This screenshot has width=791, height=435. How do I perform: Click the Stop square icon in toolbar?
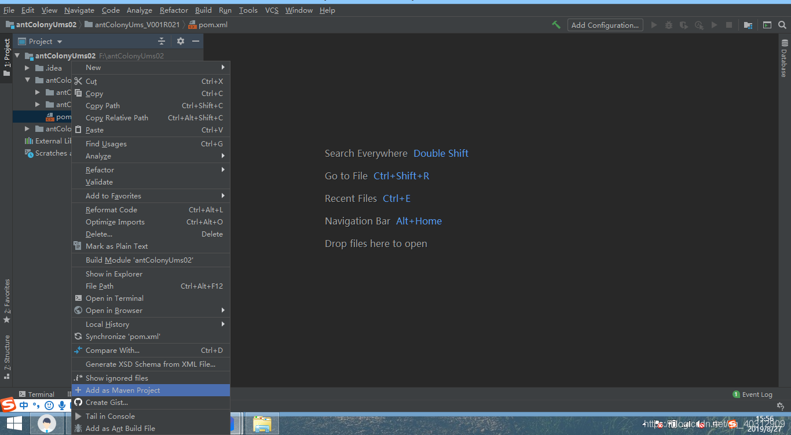(729, 25)
